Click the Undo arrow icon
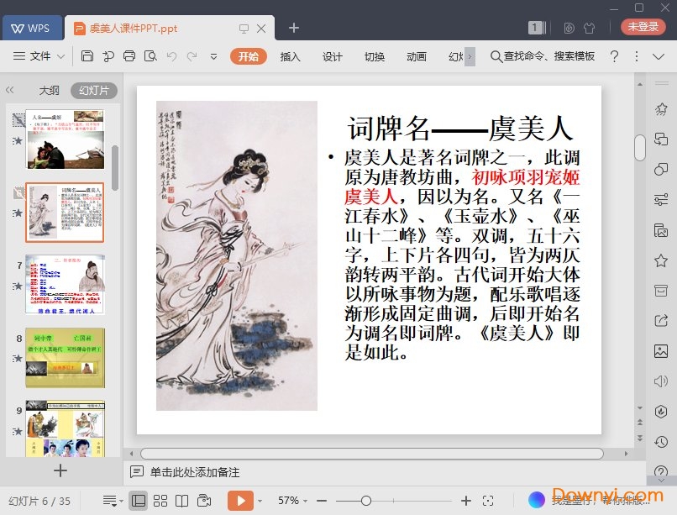 pyautogui.click(x=171, y=56)
